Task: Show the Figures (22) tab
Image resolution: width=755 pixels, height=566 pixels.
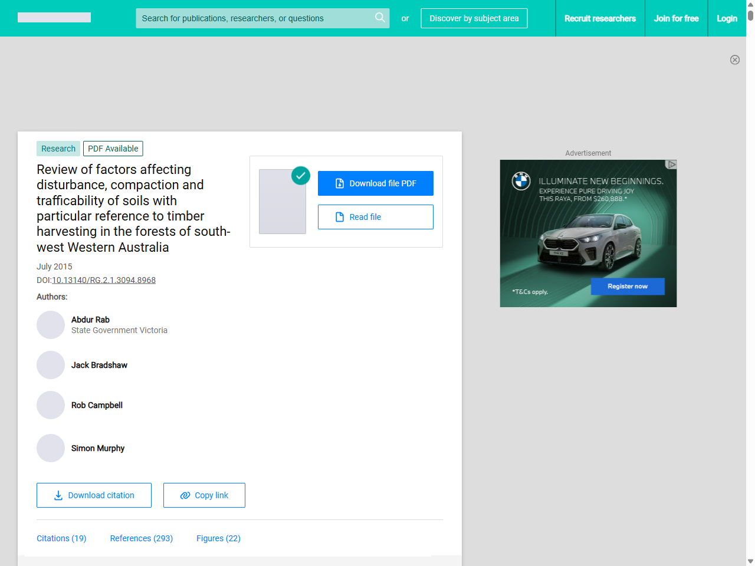Action: pos(218,538)
